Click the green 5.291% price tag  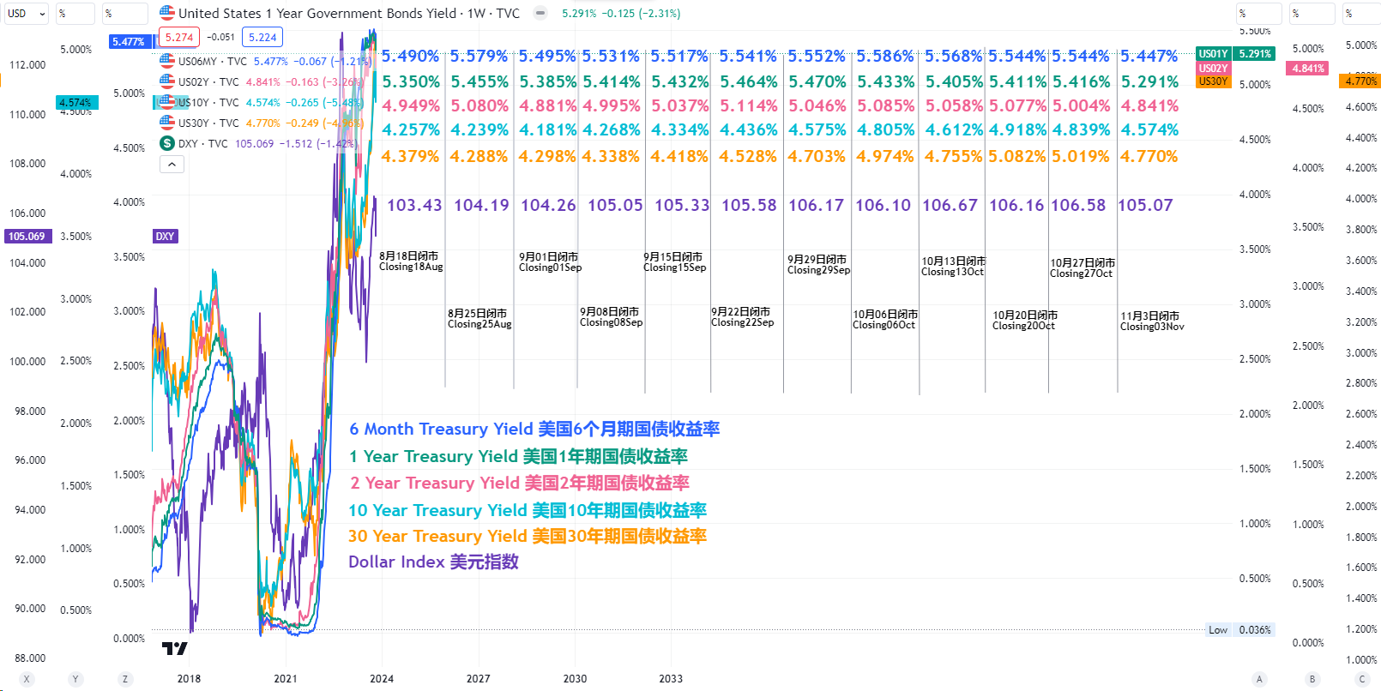click(x=1254, y=53)
